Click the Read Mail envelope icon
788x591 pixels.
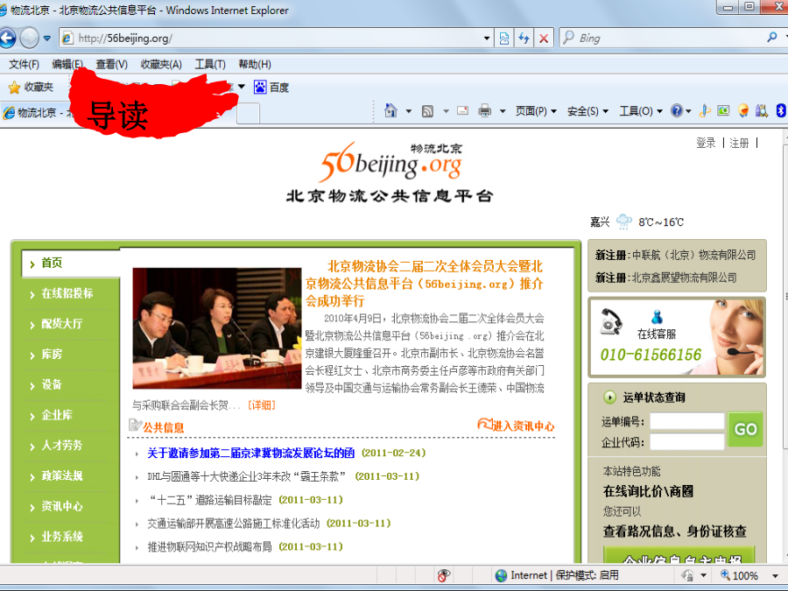pos(463,110)
